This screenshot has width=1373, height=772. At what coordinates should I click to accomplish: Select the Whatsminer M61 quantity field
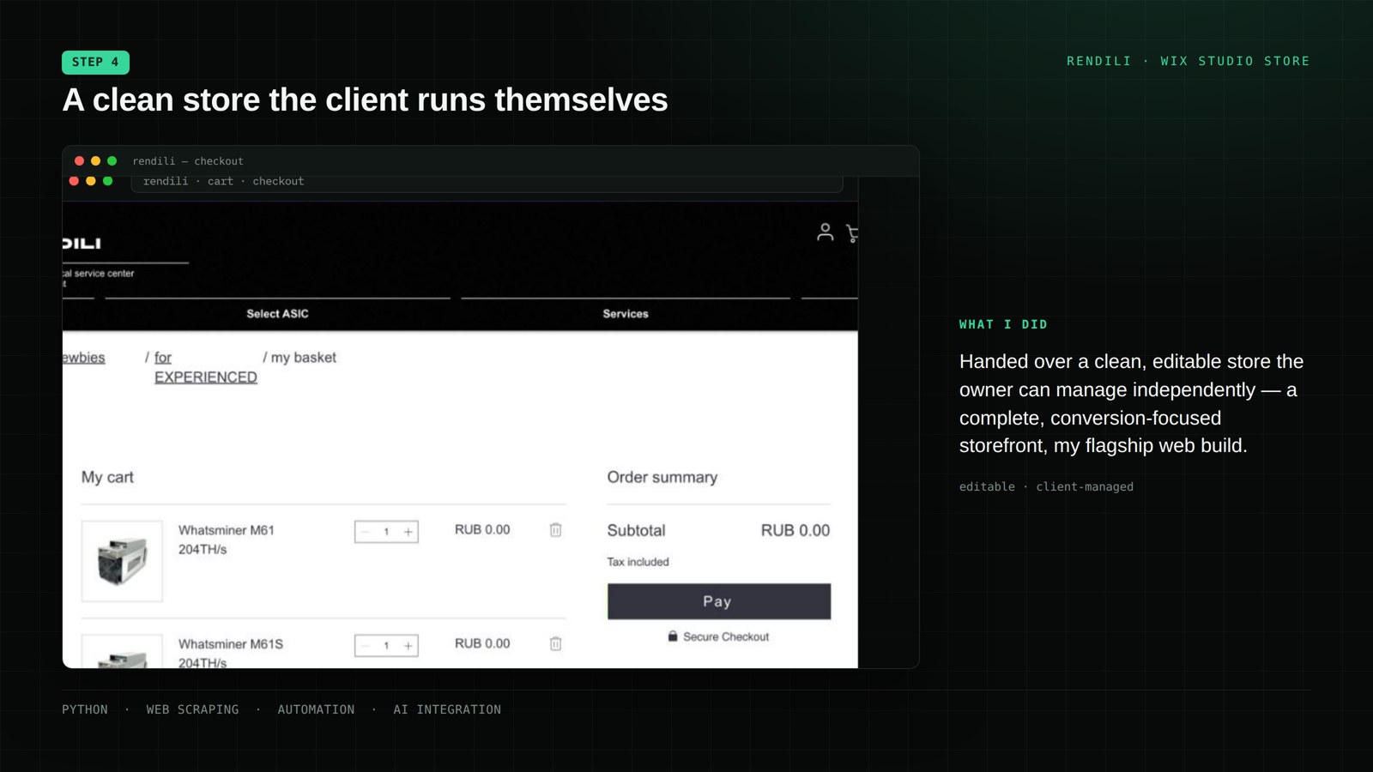386,532
